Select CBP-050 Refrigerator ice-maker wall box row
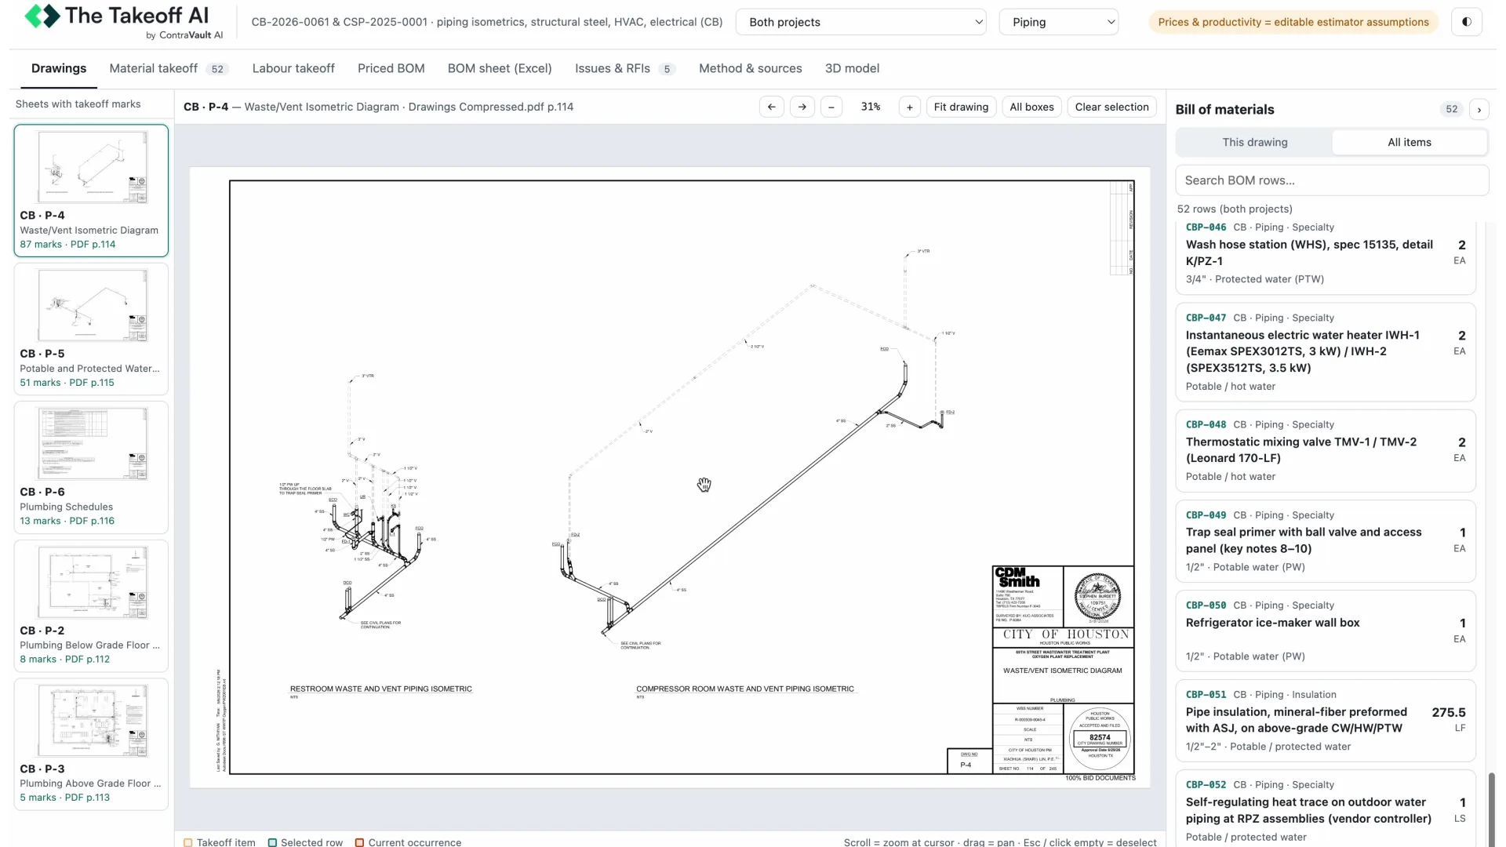 pyautogui.click(x=1326, y=631)
